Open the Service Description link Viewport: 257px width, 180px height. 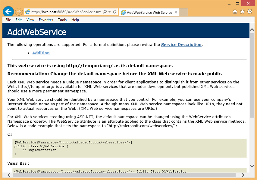click(181, 44)
